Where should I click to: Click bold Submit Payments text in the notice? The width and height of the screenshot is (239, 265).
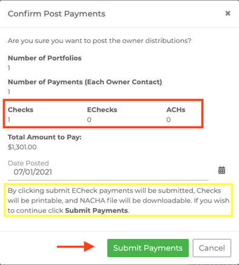(96, 211)
